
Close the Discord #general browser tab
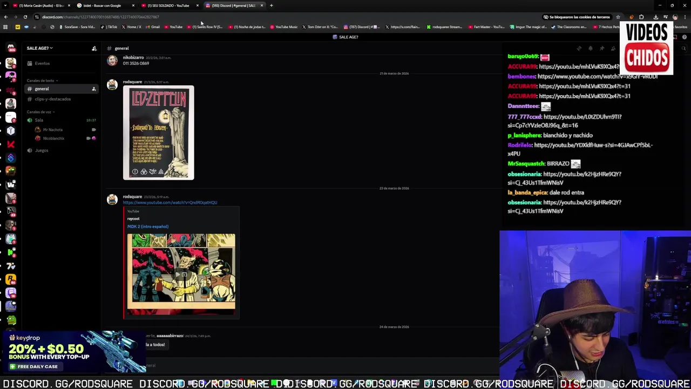(262, 5)
